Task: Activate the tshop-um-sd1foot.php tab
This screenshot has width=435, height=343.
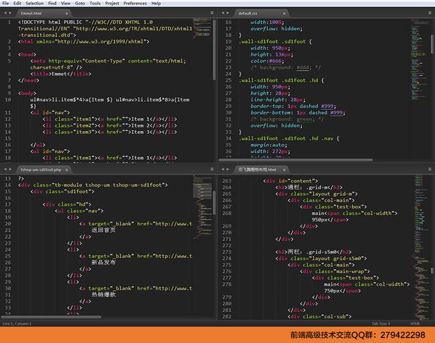Action: [40, 169]
